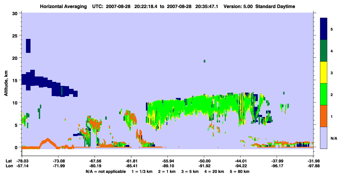Click the '1 = 1/3 km' legend text

pos(142,171)
